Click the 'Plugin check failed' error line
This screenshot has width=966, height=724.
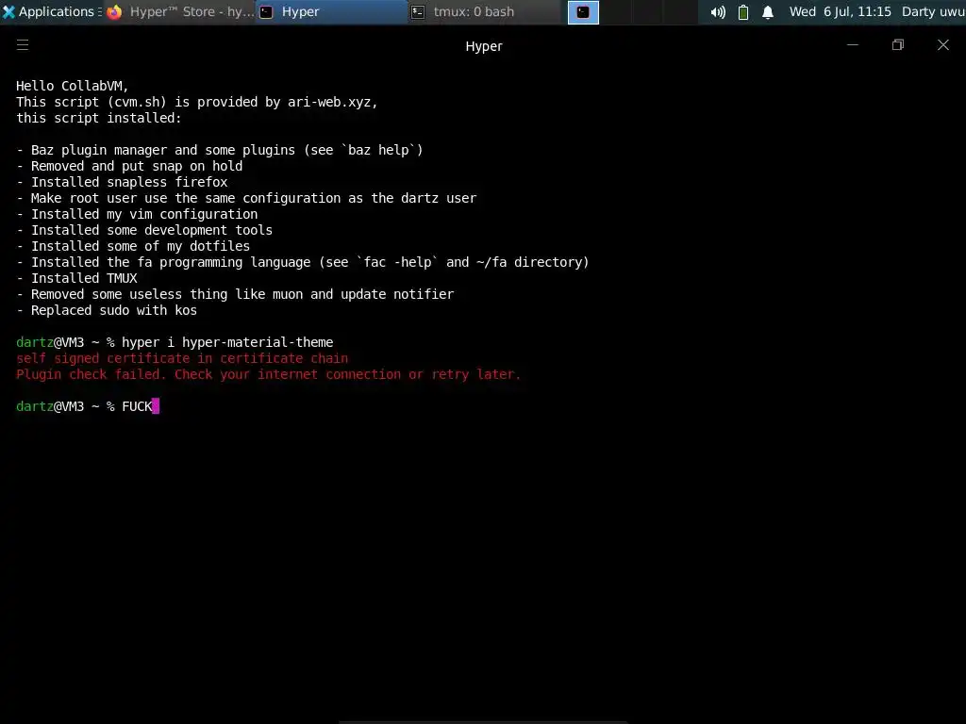(x=269, y=374)
